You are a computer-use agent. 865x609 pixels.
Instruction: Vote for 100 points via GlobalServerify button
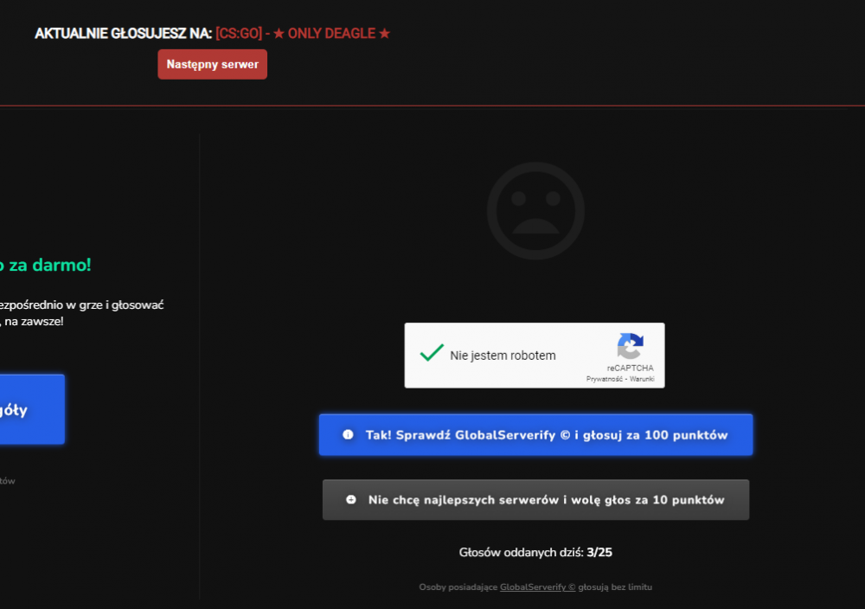click(535, 434)
